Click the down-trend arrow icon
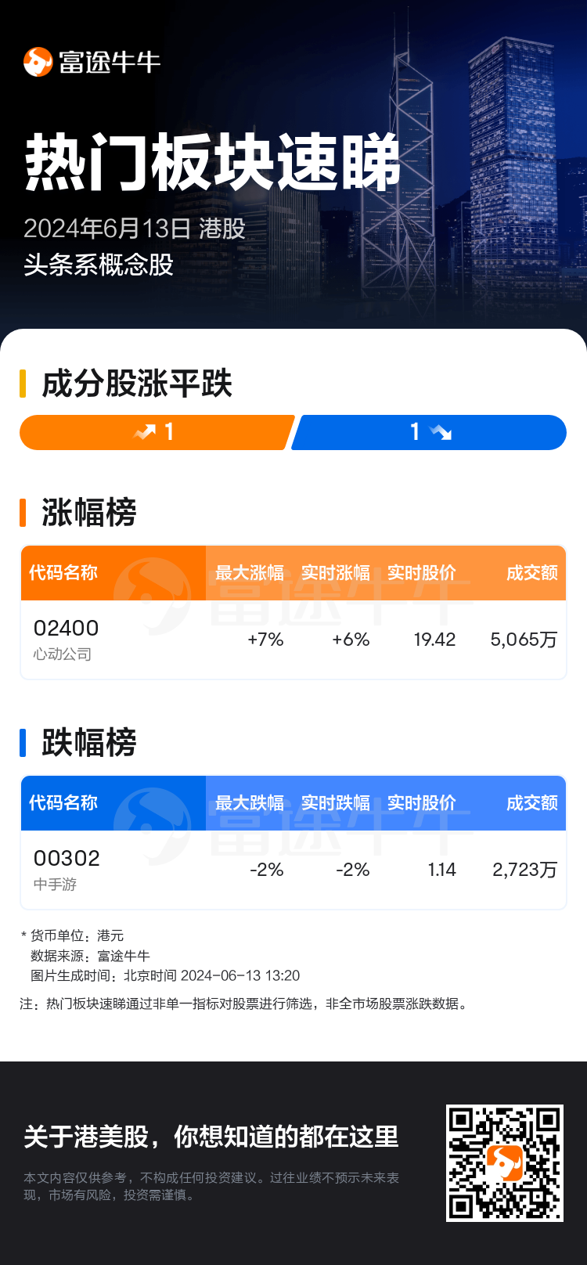587x1265 pixels. coord(441,432)
